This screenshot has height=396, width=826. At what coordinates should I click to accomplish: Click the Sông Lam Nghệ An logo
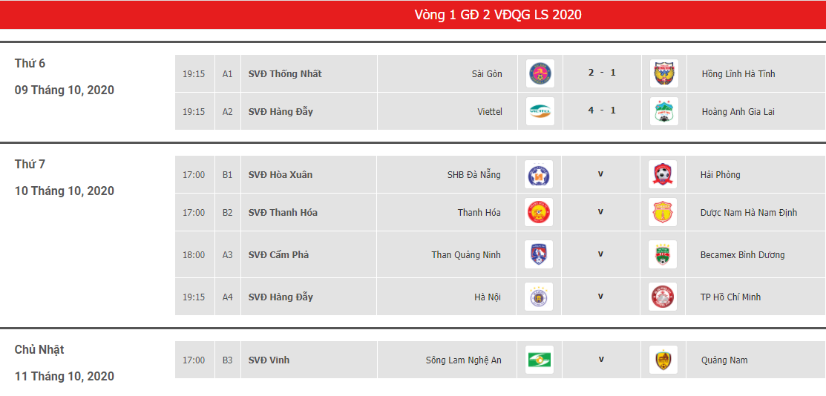coord(540,360)
